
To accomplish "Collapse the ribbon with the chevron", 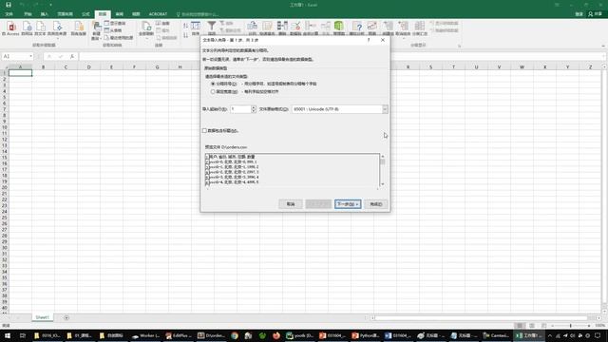I will [603, 46].
